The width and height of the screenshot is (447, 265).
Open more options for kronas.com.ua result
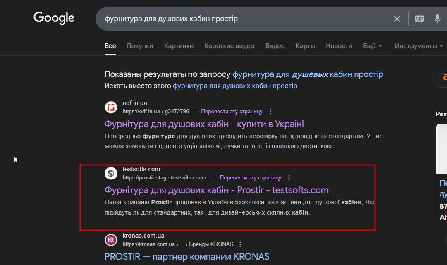tap(240, 244)
